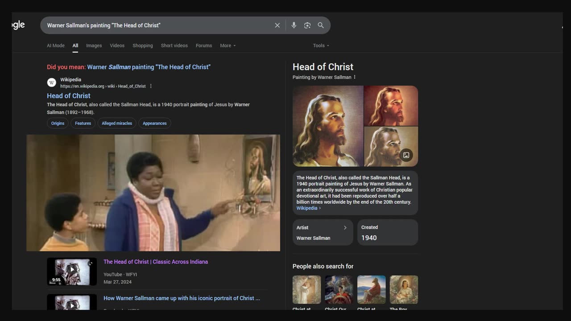Open search by image camera icon

[x=307, y=25]
